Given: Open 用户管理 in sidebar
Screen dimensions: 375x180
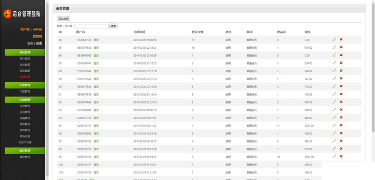Looking at the screenshot, I should click(x=25, y=59).
